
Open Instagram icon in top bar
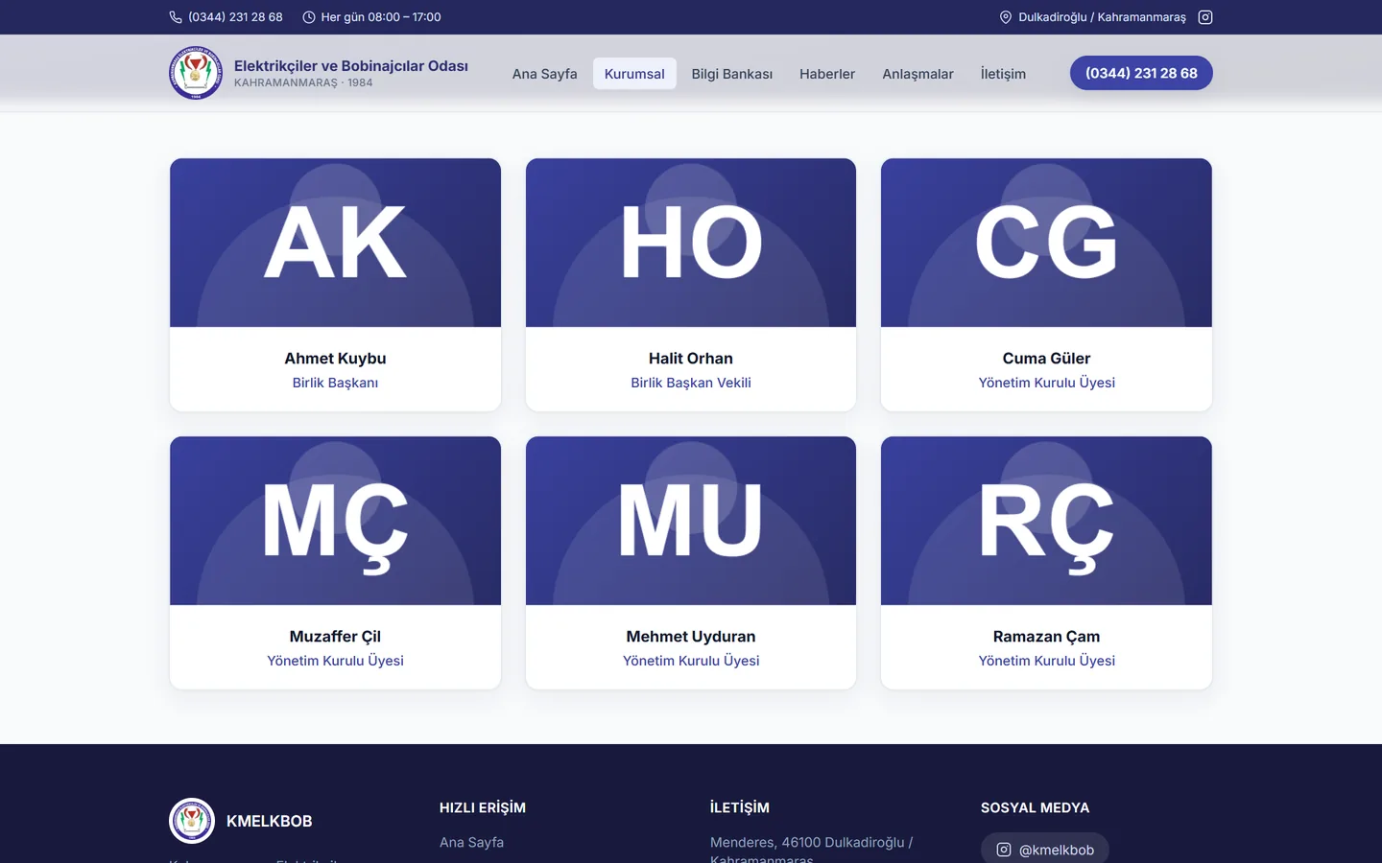coord(1205,17)
